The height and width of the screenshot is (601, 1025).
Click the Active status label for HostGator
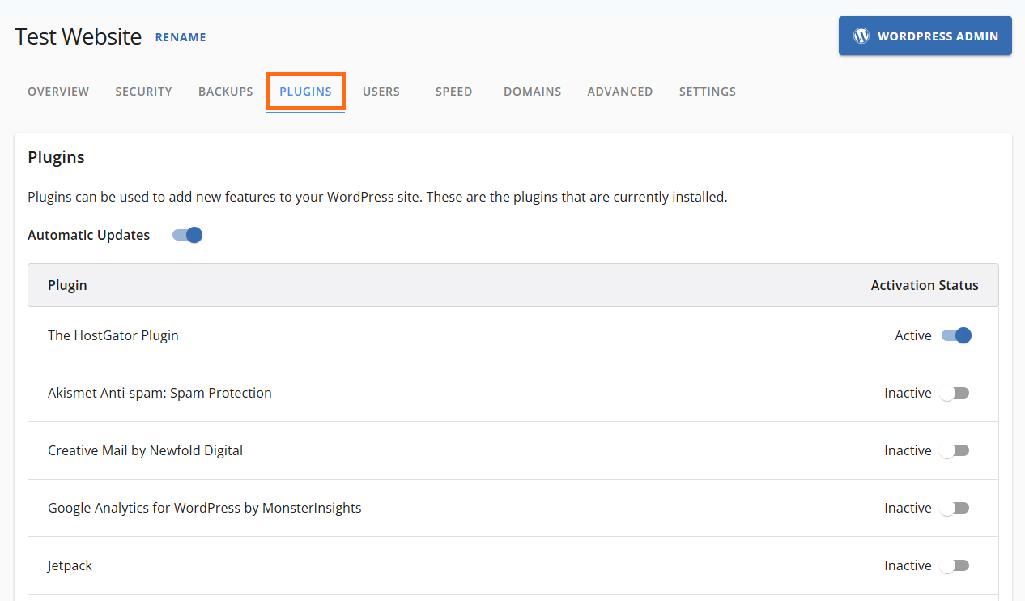point(913,335)
